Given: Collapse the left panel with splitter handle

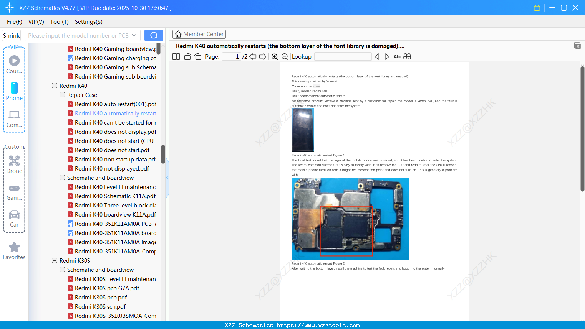Looking at the screenshot, I should tap(167, 177).
